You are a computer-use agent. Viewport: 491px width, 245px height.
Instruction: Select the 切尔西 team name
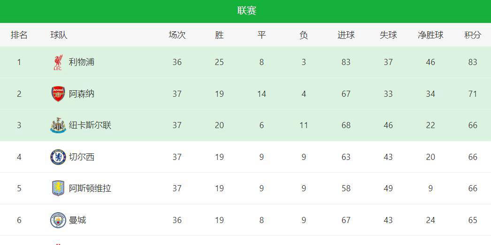point(81,157)
